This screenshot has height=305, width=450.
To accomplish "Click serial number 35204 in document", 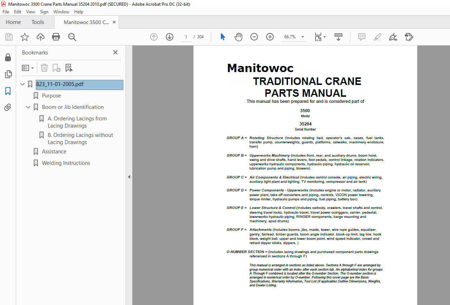I will coord(305,124).
